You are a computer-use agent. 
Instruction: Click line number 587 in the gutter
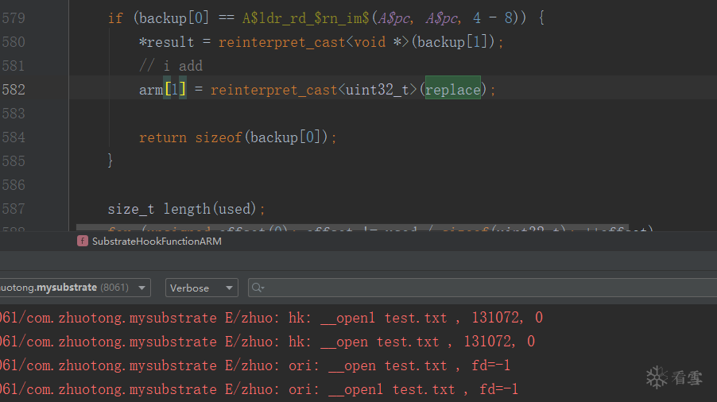[x=14, y=209]
